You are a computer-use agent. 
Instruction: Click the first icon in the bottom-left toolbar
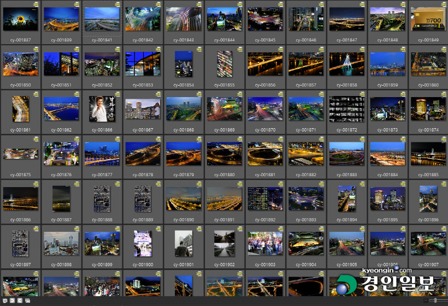pyautogui.click(x=5, y=301)
